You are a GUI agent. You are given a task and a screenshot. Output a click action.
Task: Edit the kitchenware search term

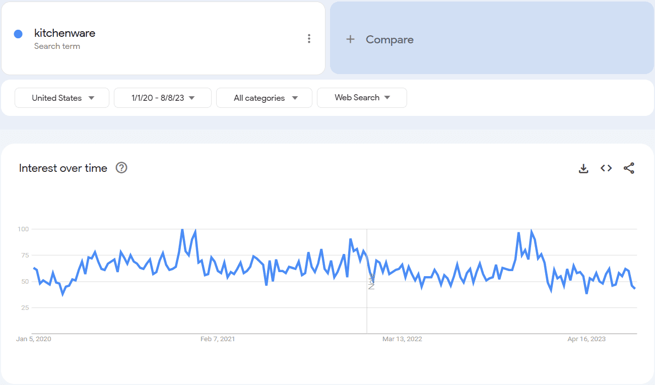[x=64, y=33]
